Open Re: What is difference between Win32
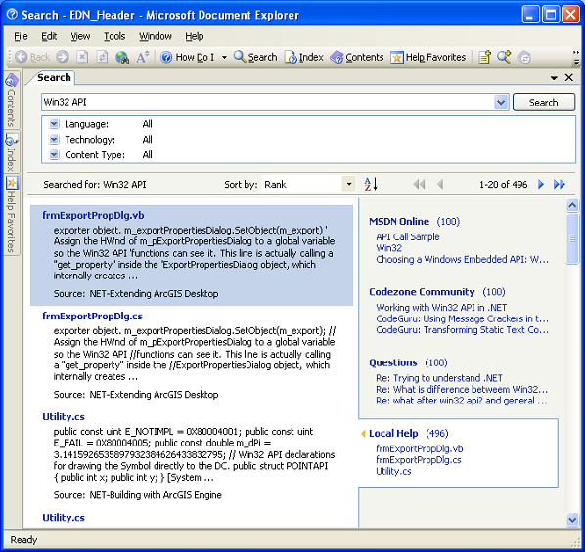Viewport: 585px width, 552px height. (462, 389)
